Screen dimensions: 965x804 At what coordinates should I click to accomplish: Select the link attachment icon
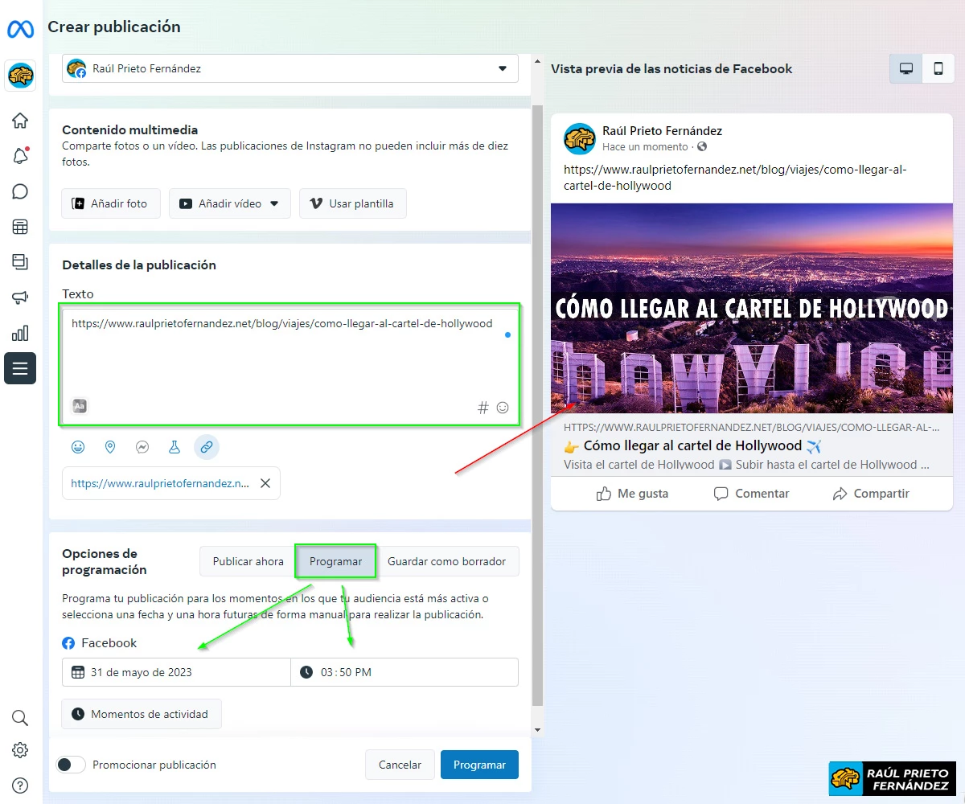click(x=207, y=446)
